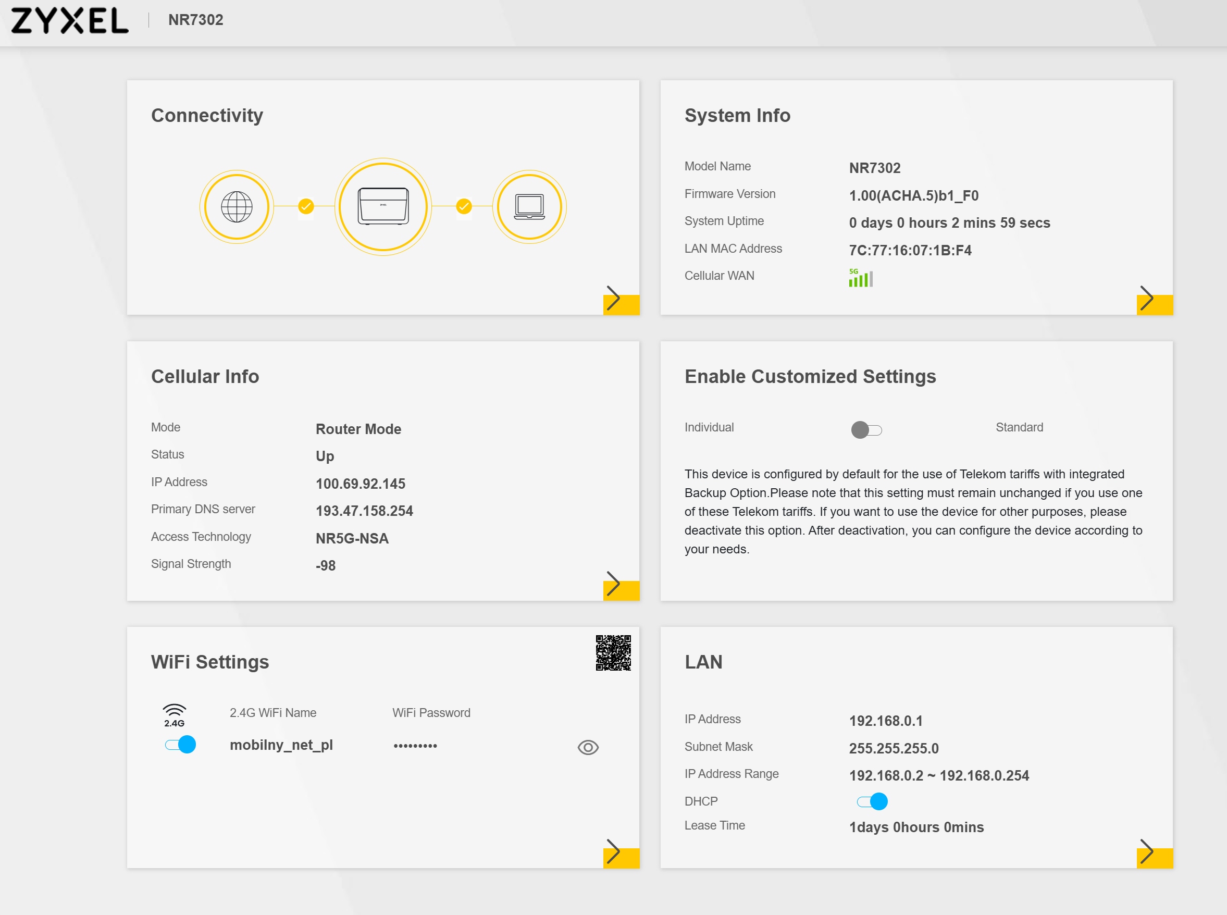Click the 5G signal strength bars icon

pyautogui.click(x=860, y=278)
